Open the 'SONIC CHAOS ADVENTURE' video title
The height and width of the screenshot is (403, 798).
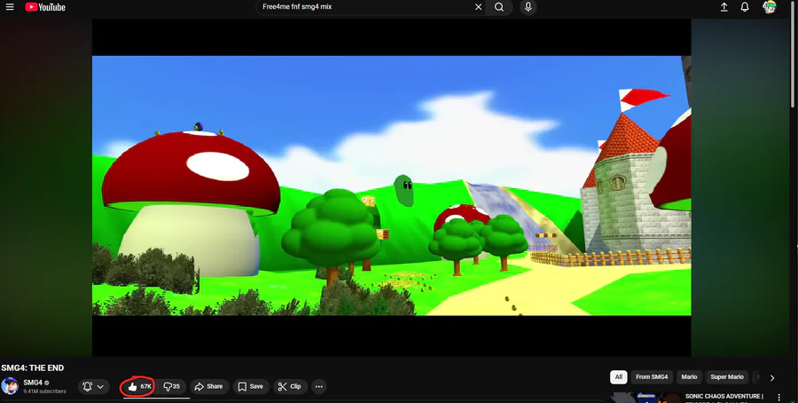click(x=724, y=397)
